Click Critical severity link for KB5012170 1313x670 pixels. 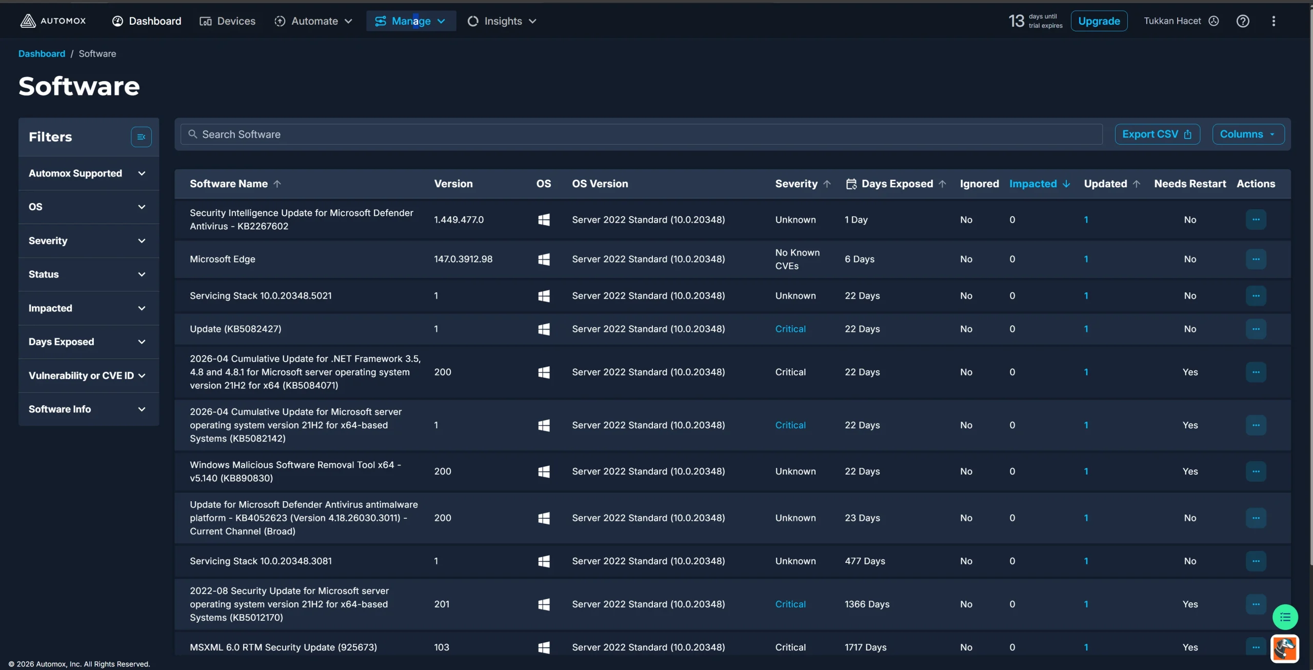tap(790, 604)
